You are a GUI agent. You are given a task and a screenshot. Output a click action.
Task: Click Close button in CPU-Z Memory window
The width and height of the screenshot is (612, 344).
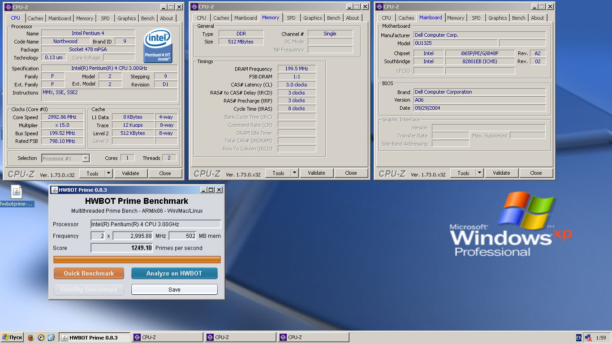[x=351, y=173]
